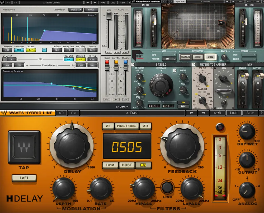Toggle Filters To Chamber power button
This screenshot has width=264, height=213.
tap(194, 65)
